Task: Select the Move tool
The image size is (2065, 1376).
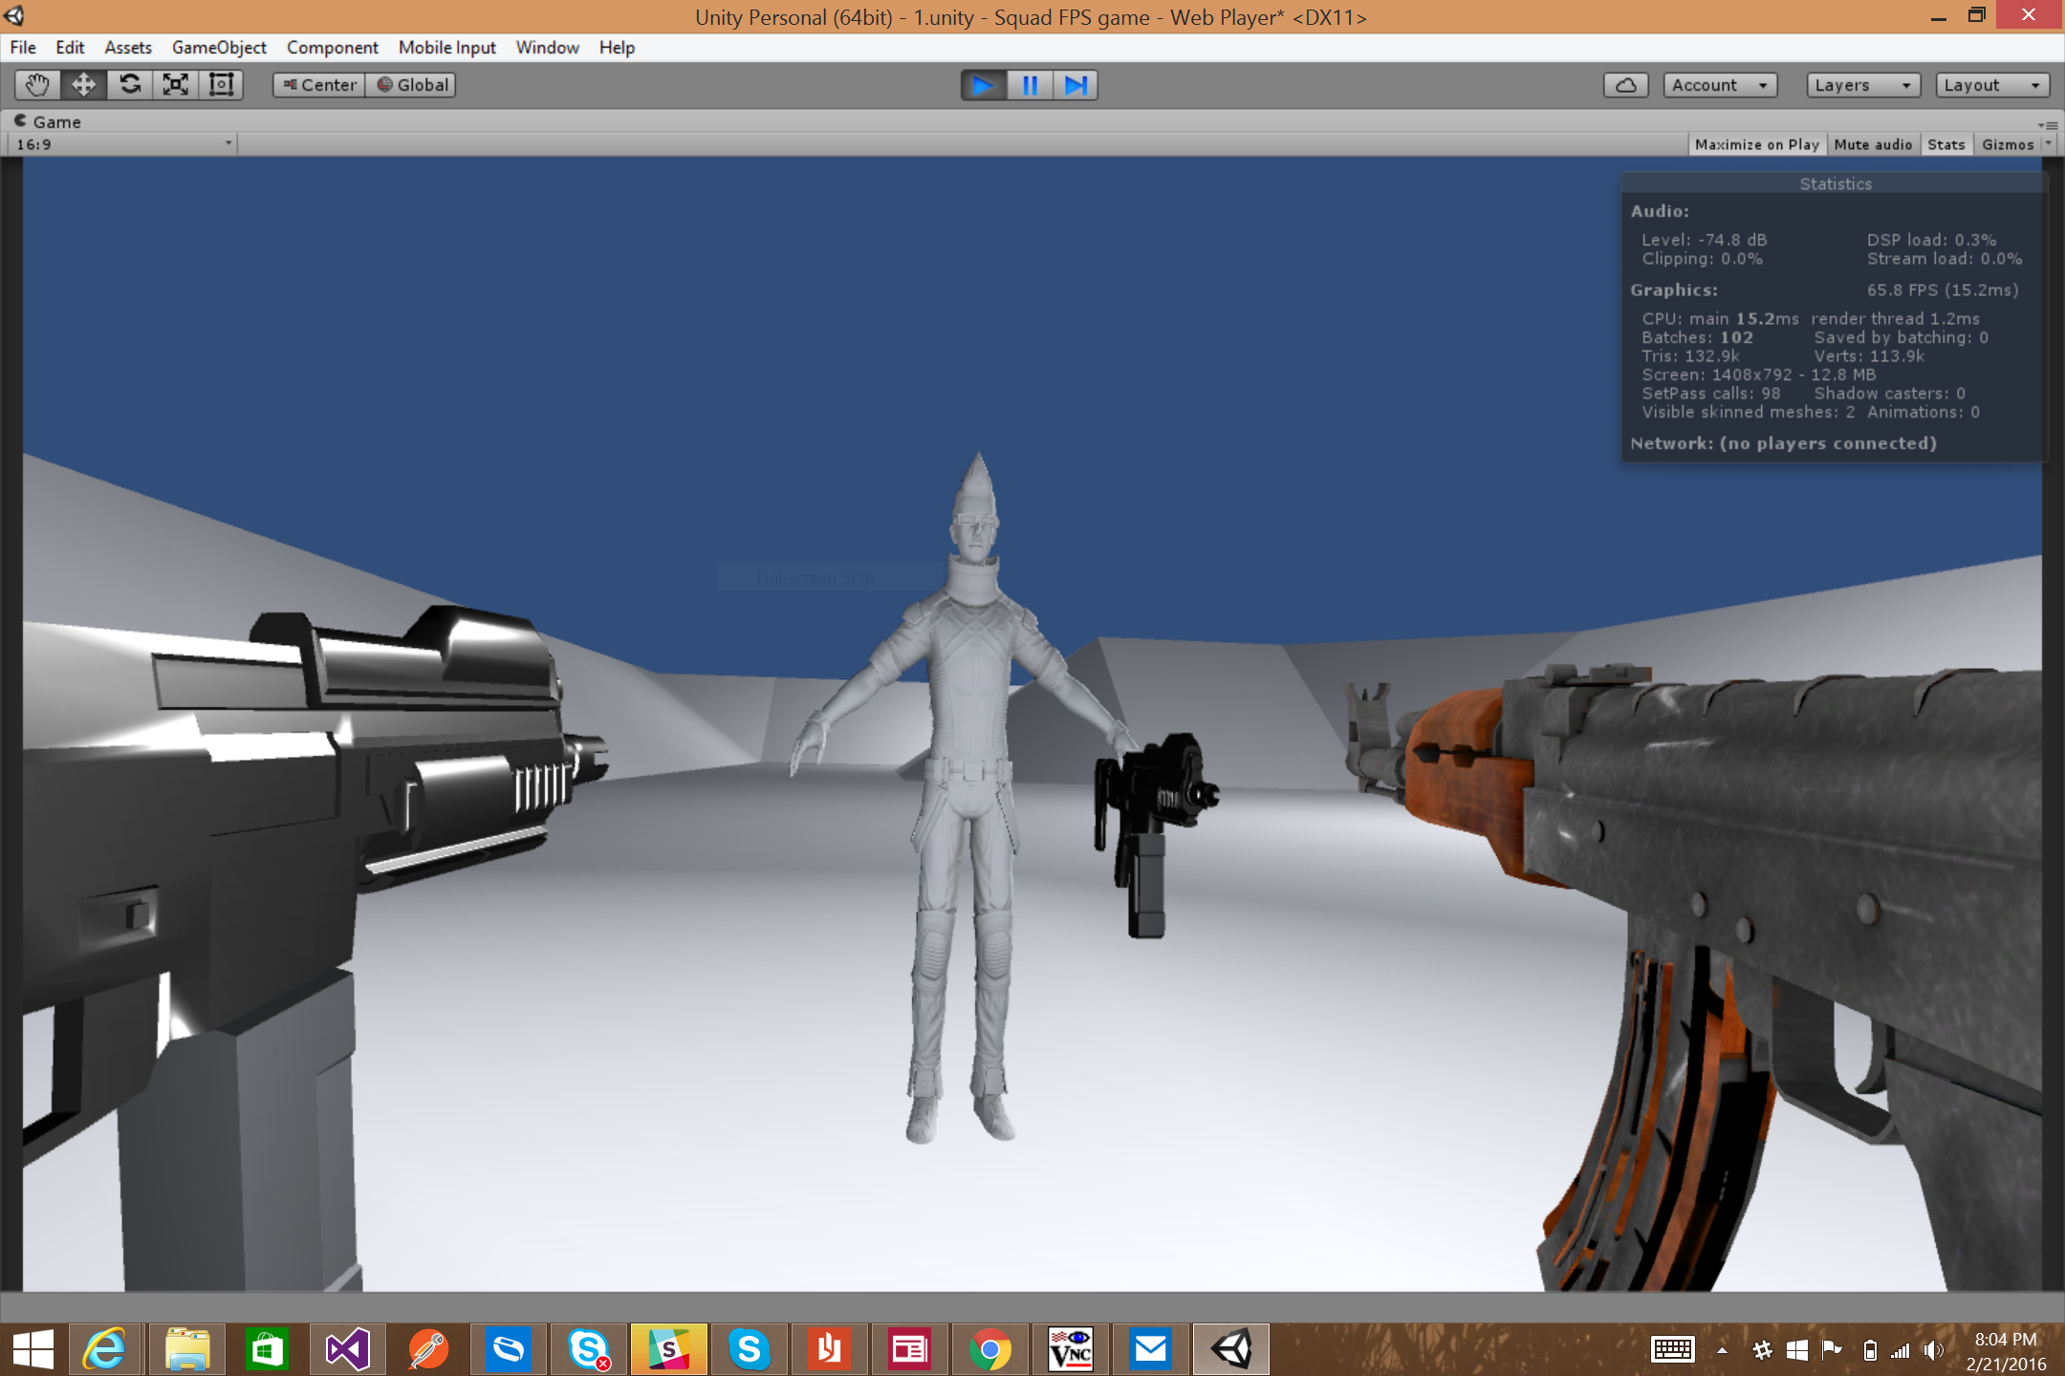Action: pyautogui.click(x=83, y=85)
